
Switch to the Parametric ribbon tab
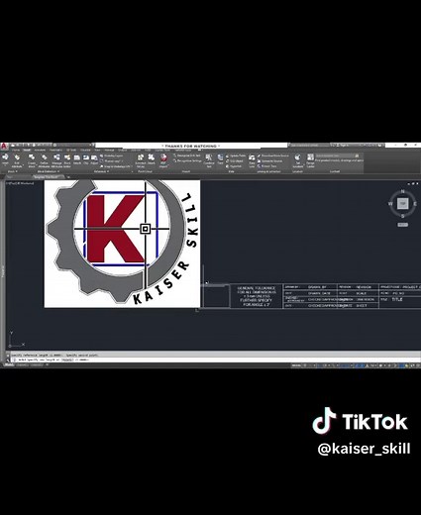pyautogui.click(x=55, y=151)
